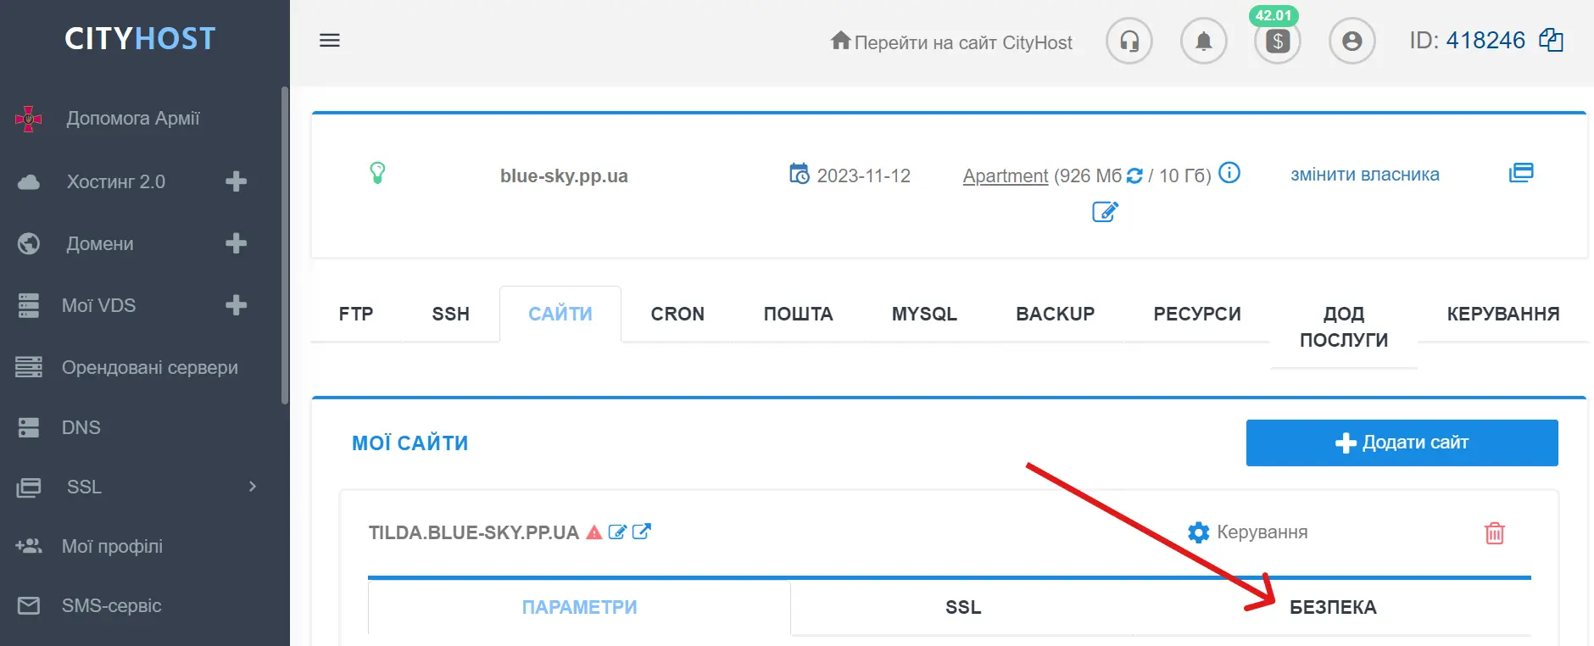Viewport: 1594px width, 646px height.
Task: Click the CITYHOST logo
Action: (x=140, y=38)
